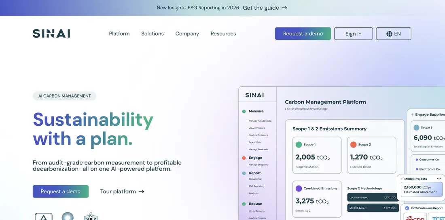
Task: Click the hero Request a demo button
Action: (x=60, y=191)
